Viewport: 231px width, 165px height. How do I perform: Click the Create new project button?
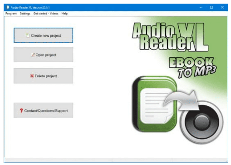[44, 35]
